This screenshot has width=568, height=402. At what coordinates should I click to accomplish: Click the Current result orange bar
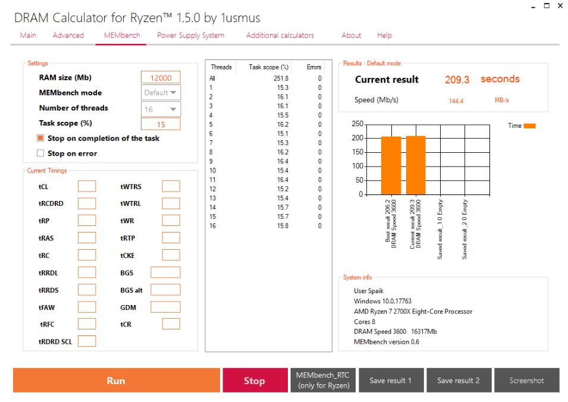(416, 165)
